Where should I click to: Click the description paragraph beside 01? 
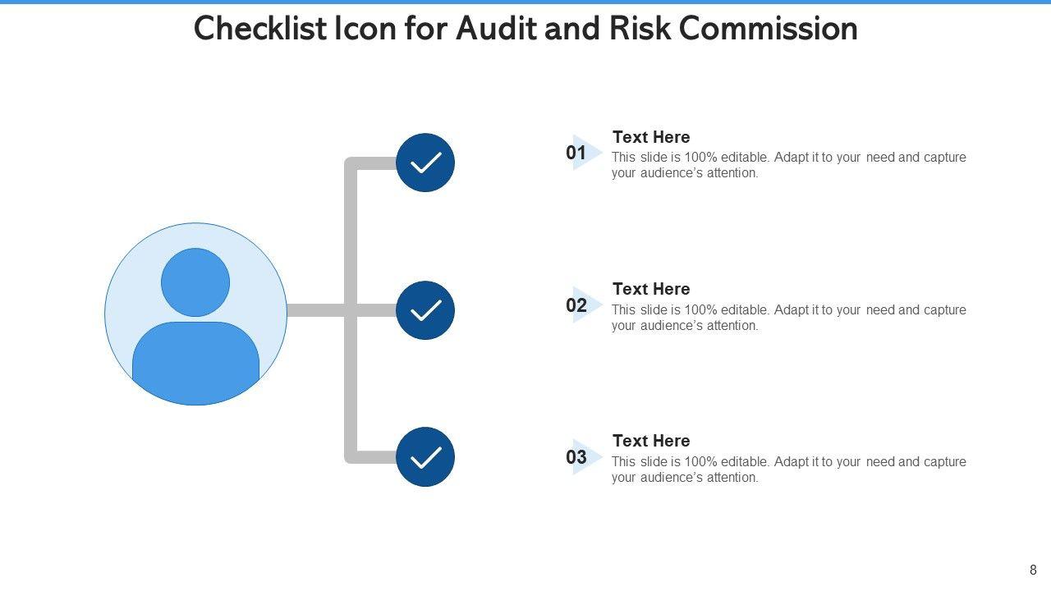788,165
